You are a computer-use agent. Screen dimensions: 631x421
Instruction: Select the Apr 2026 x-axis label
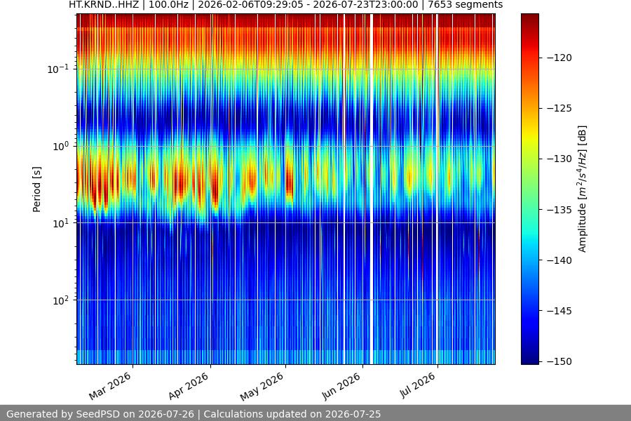coord(188,386)
